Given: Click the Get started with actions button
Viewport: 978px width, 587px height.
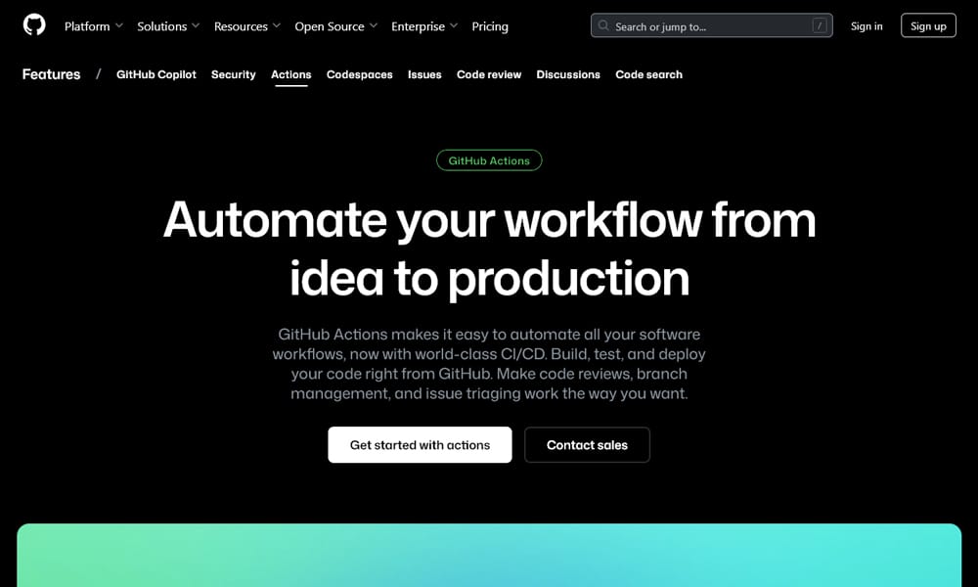Looking at the screenshot, I should pos(420,444).
